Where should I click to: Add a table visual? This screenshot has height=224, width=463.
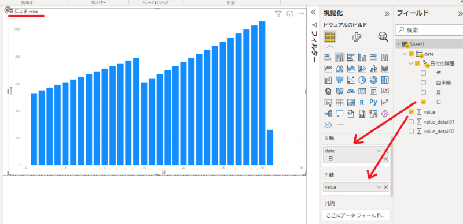pyautogui.click(x=339, y=102)
